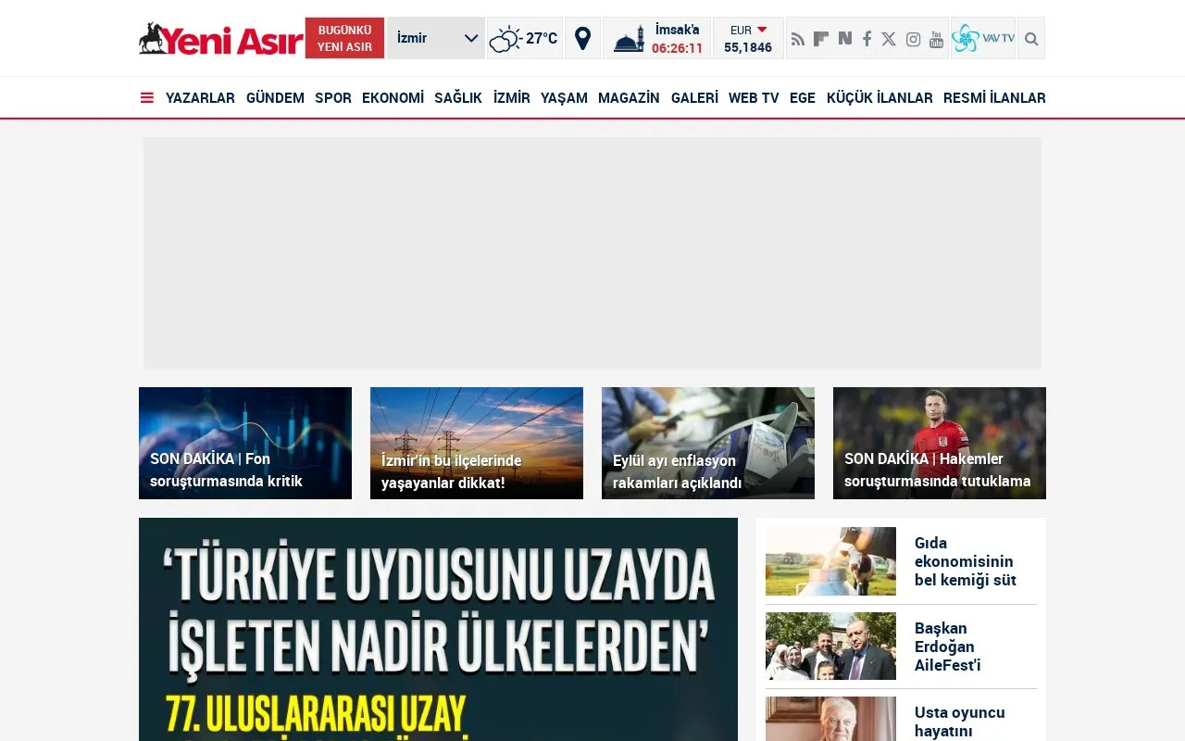Viewport: 1185px width, 741px height.
Task: Click the location pin icon
Action: [582, 38]
